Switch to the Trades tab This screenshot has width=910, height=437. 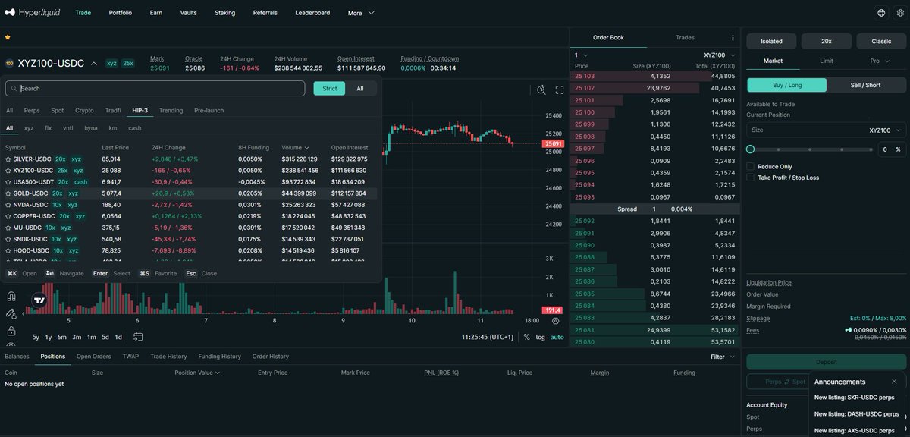tap(685, 37)
